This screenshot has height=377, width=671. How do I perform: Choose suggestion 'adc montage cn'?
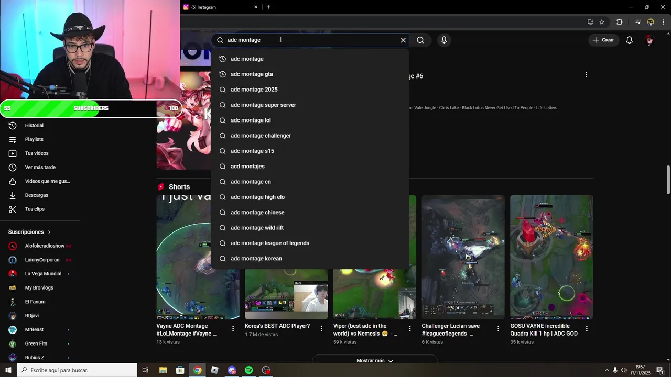pyautogui.click(x=310, y=182)
